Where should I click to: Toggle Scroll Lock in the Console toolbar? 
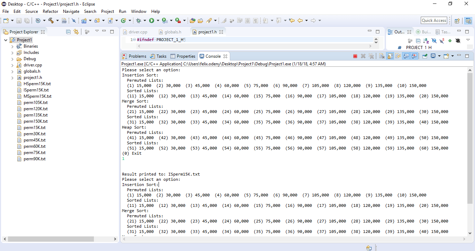pyautogui.click(x=390, y=56)
